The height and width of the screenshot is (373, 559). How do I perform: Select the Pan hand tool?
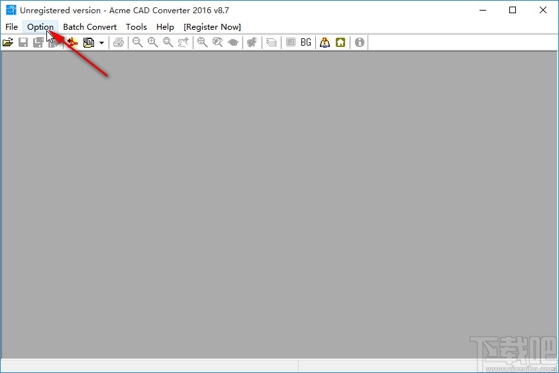coord(183,42)
